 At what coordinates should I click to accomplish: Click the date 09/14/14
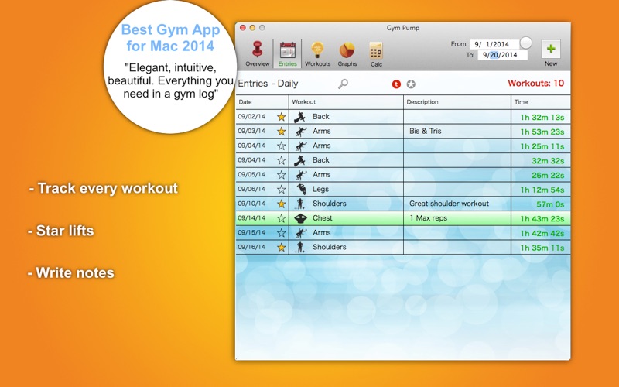point(251,218)
